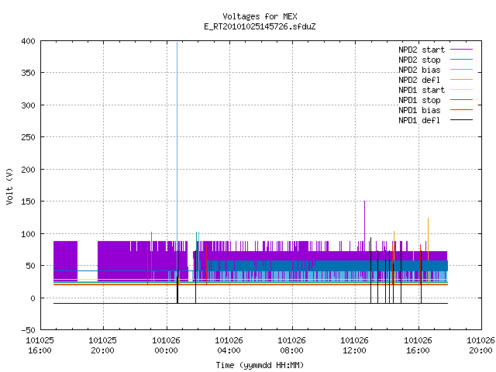
Task: Click the x-axis tick '101026 00:00'
Action: [166, 346]
